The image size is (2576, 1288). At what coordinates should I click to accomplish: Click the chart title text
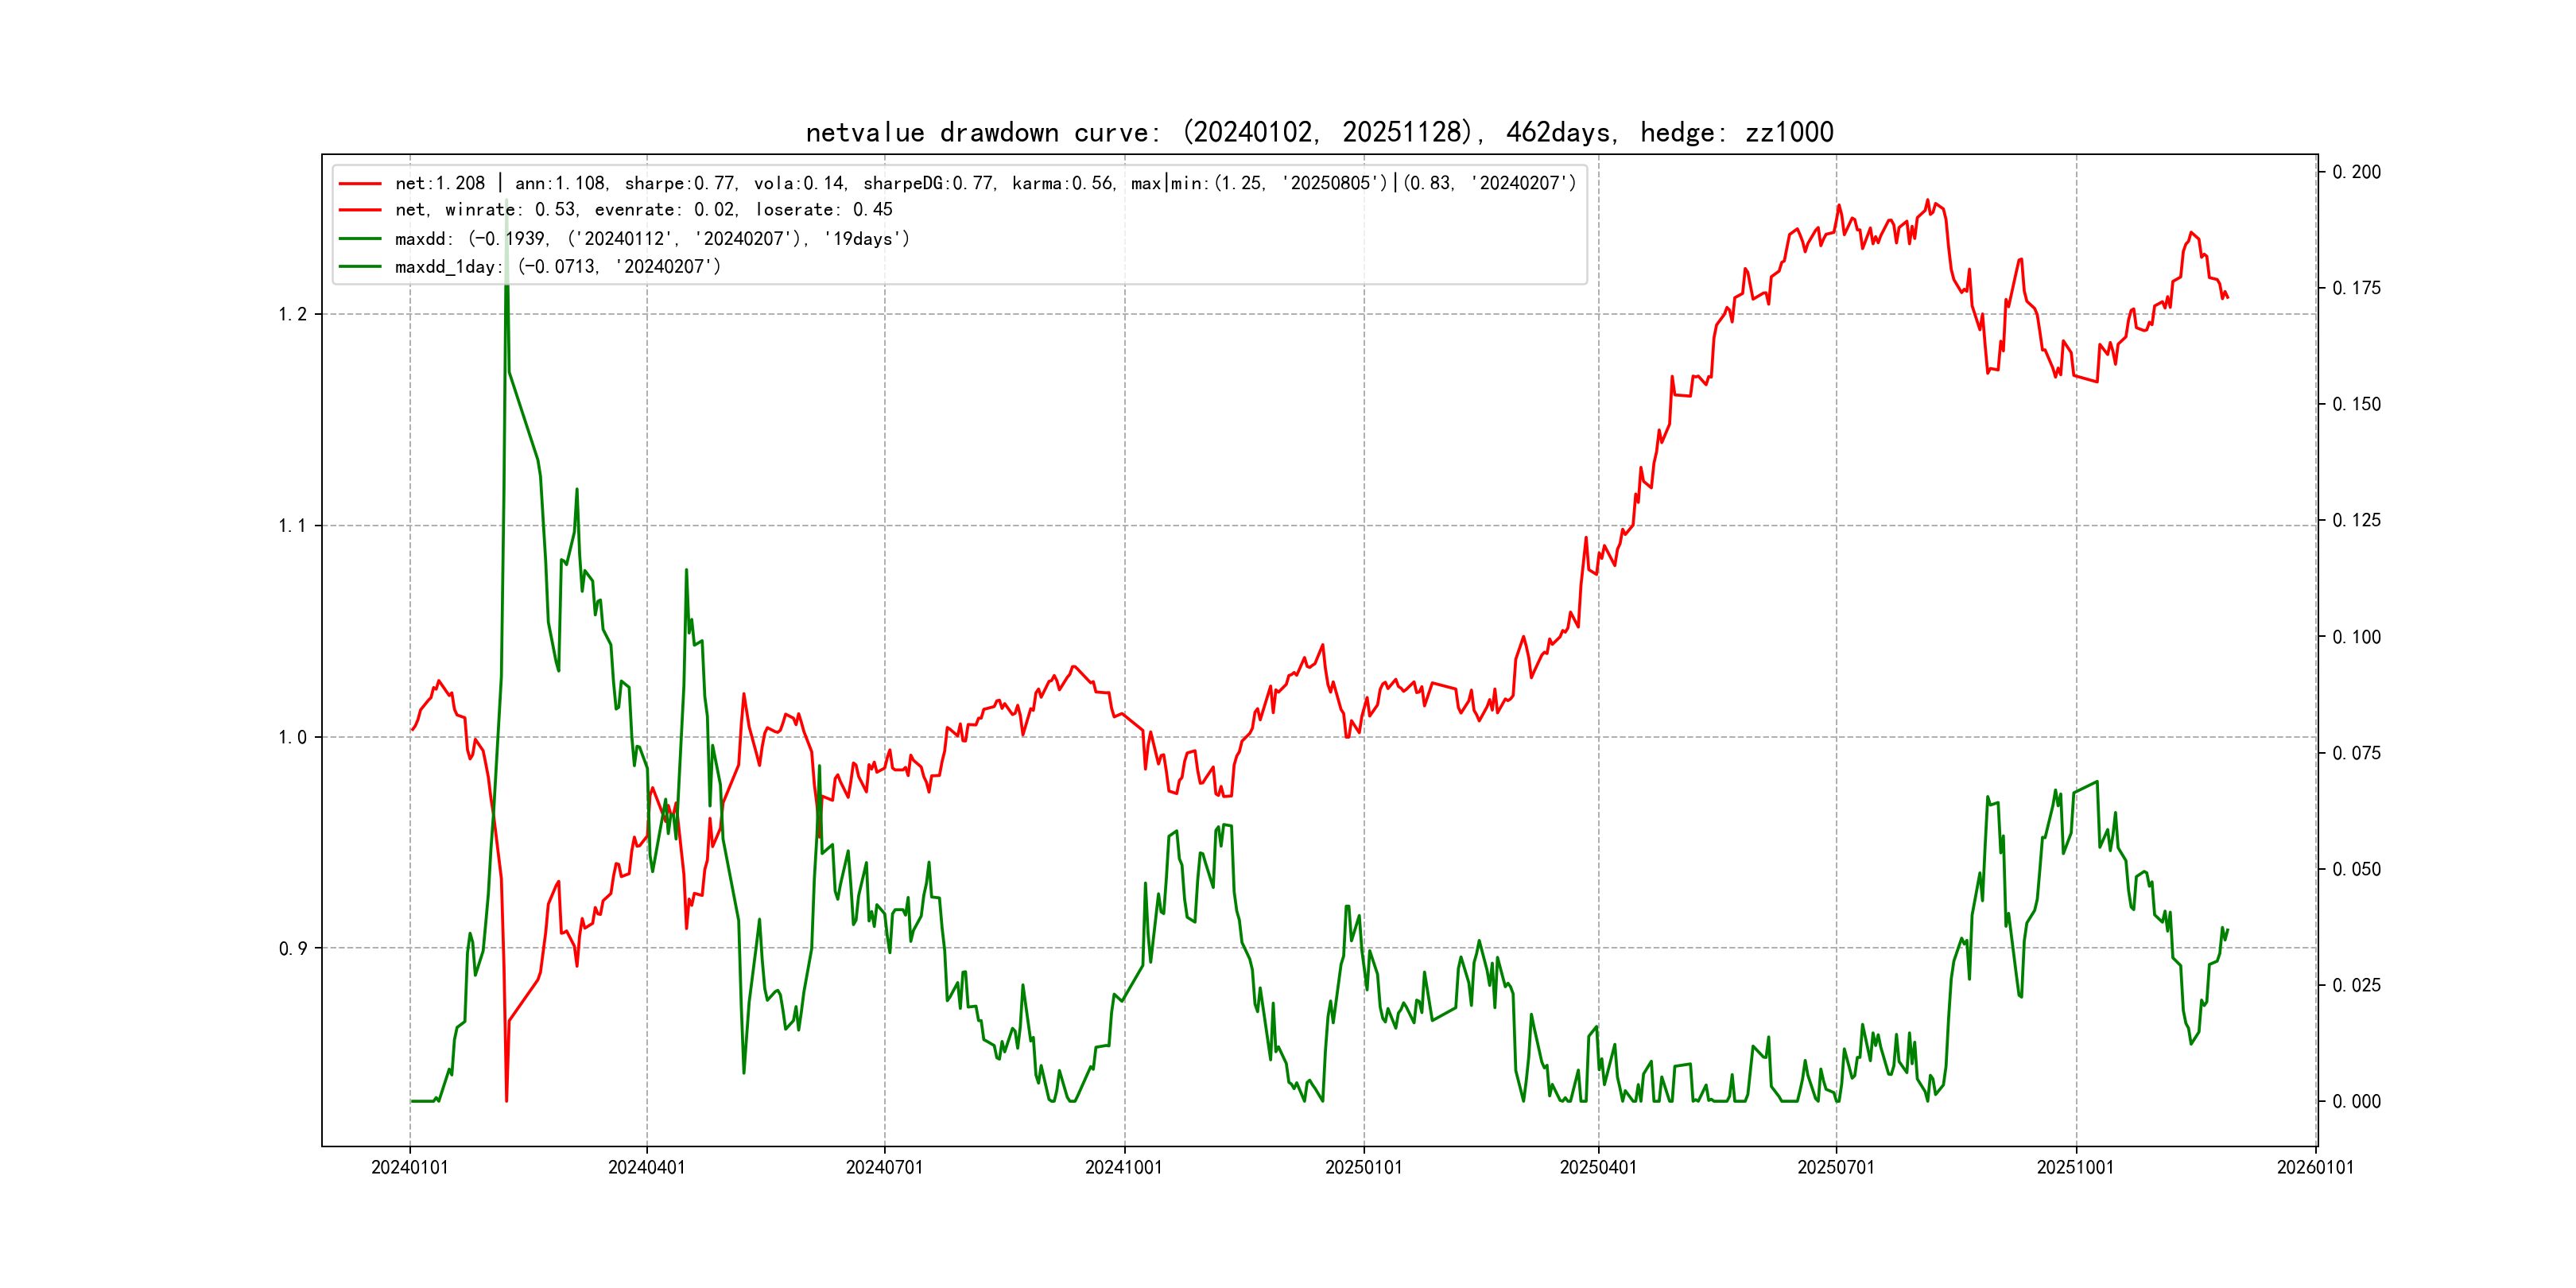click(x=1319, y=132)
